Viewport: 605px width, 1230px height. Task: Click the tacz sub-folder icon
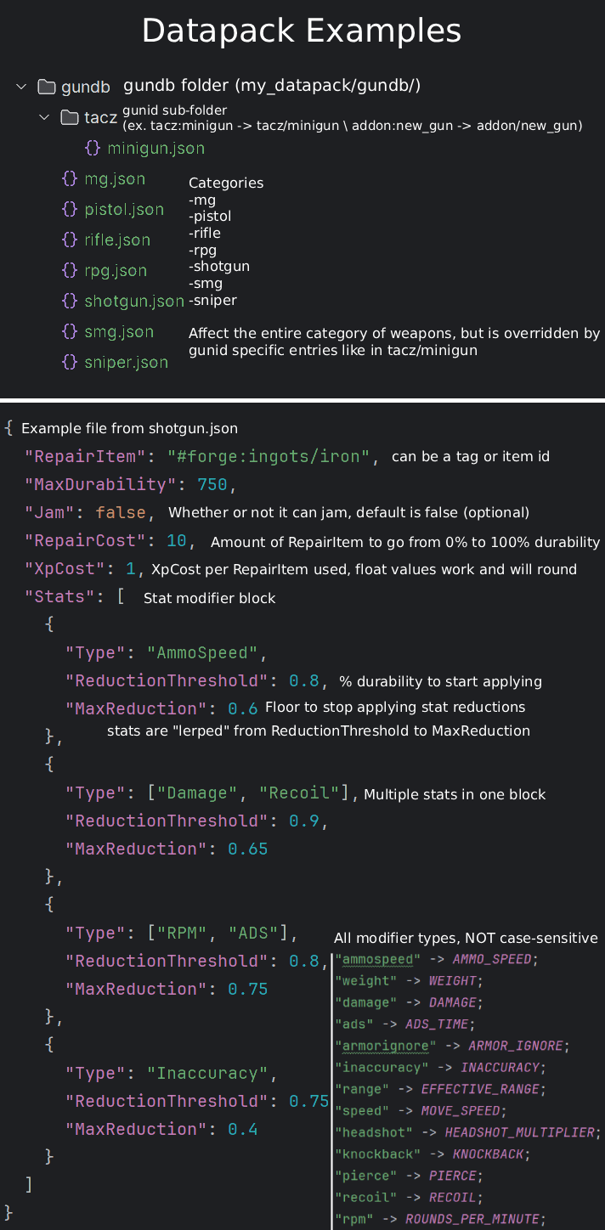70,117
